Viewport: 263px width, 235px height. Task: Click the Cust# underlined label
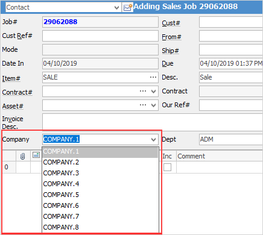(x=171, y=23)
